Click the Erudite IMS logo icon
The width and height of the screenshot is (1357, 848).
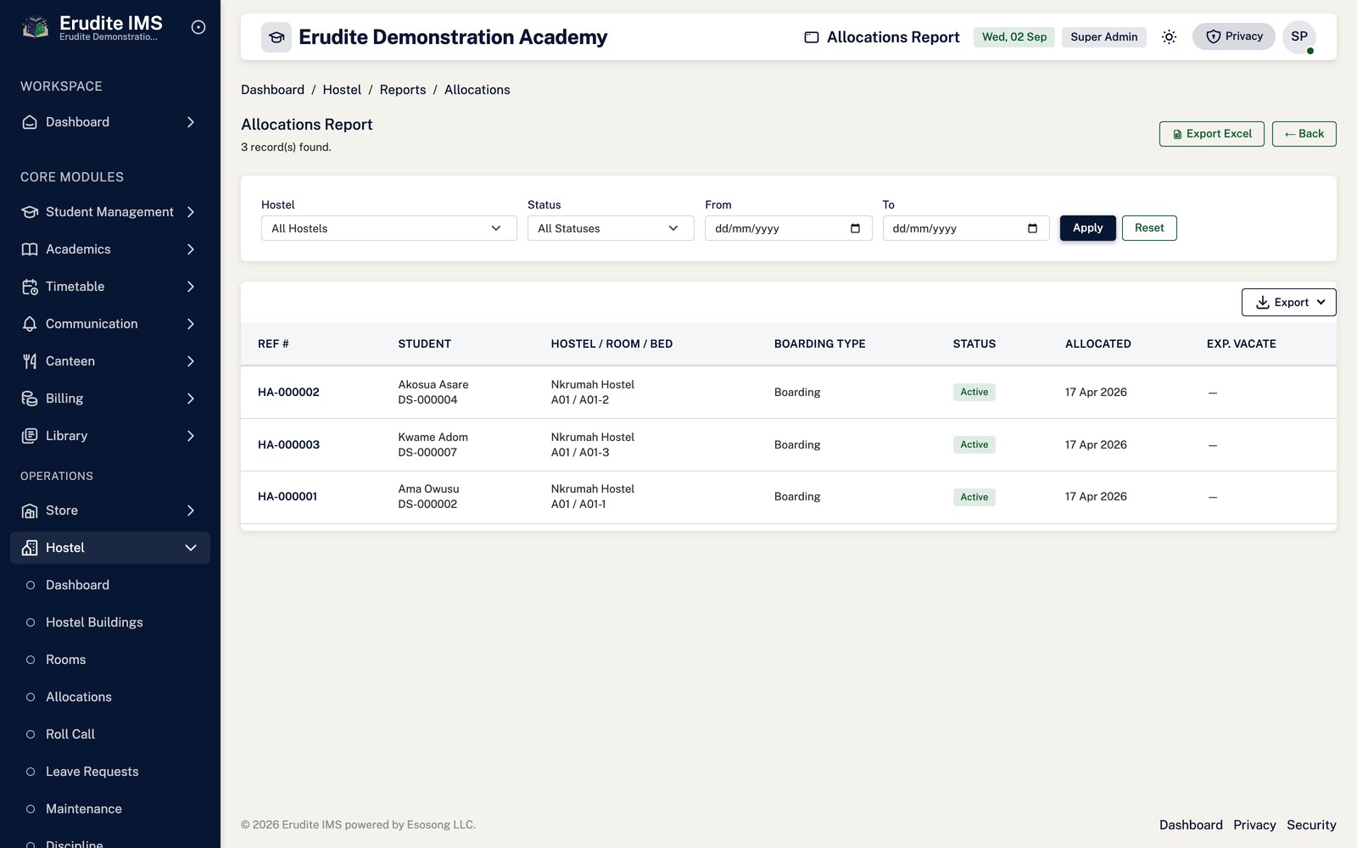(x=35, y=27)
